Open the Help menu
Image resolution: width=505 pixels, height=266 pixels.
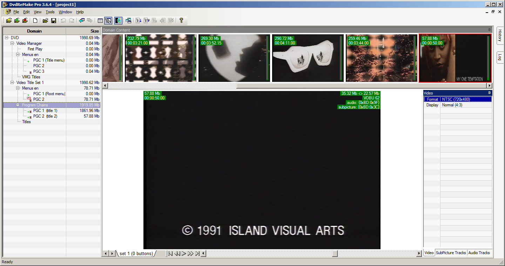(80, 12)
